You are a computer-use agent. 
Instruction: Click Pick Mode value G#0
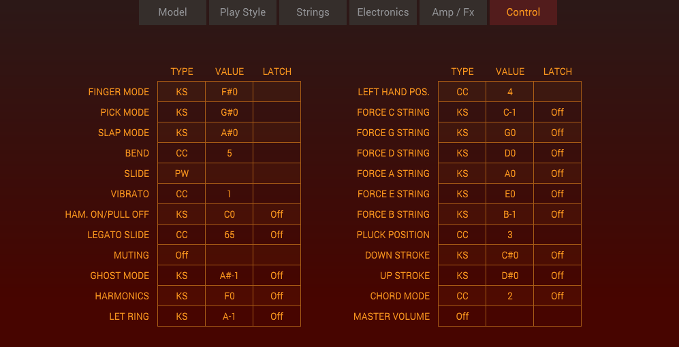[x=230, y=112]
